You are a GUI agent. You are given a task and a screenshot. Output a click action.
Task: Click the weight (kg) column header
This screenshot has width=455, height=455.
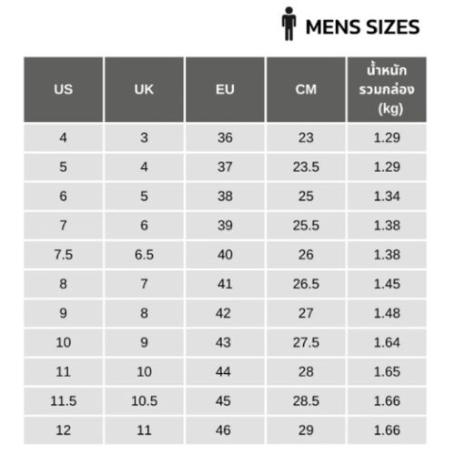(387, 89)
